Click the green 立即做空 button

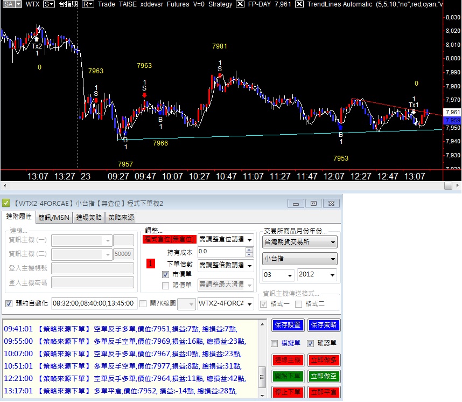coord(324,376)
